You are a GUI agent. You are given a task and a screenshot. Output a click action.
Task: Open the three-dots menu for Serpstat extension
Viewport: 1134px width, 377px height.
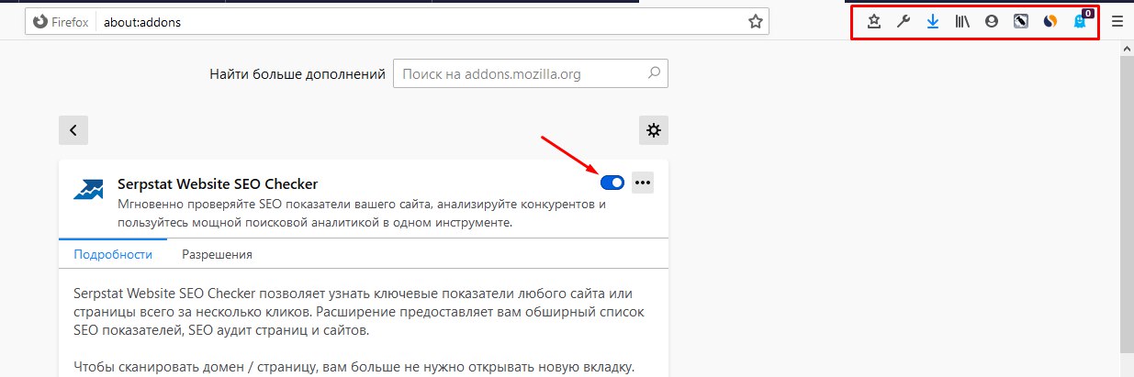click(643, 183)
